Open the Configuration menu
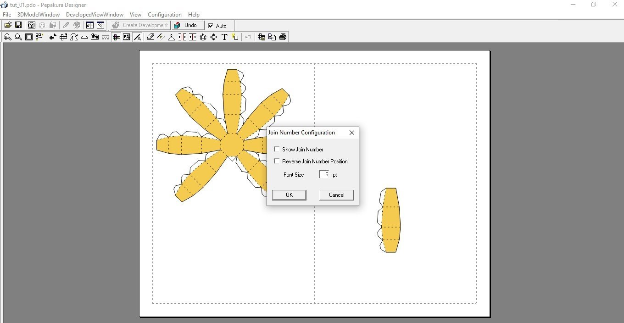The image size is (624, 323). pos(165,15)
